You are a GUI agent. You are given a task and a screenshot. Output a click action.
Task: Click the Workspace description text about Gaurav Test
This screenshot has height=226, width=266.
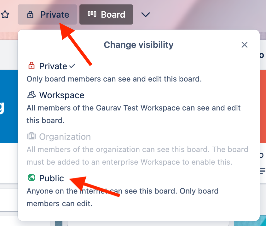tap(134, 114)
